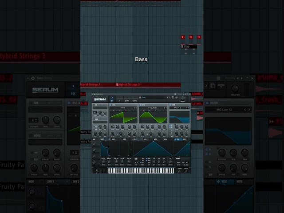
Task: Open the MATRIX tab in Serum
Action: [127, 99]
